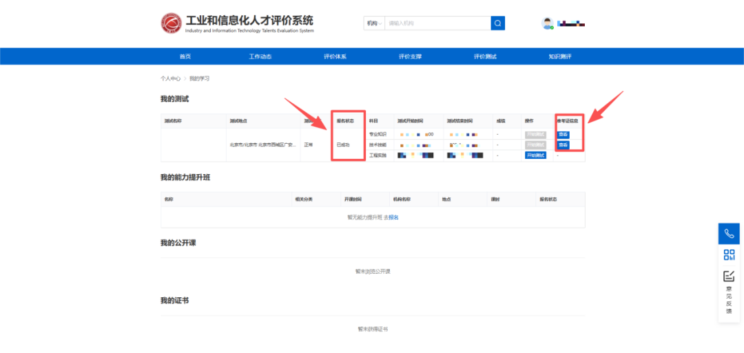Screen dimensions: 744x353
Task: Click 机构名称 column header
Action: (x=402, y=200)
